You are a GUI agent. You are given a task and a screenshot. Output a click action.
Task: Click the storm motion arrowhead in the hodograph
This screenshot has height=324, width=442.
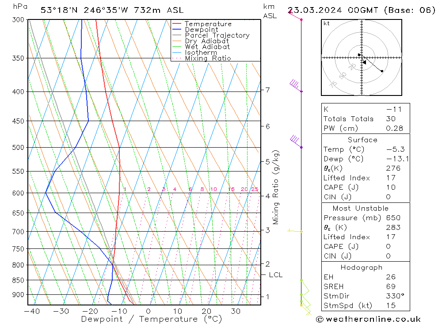[x=364, y=62]
